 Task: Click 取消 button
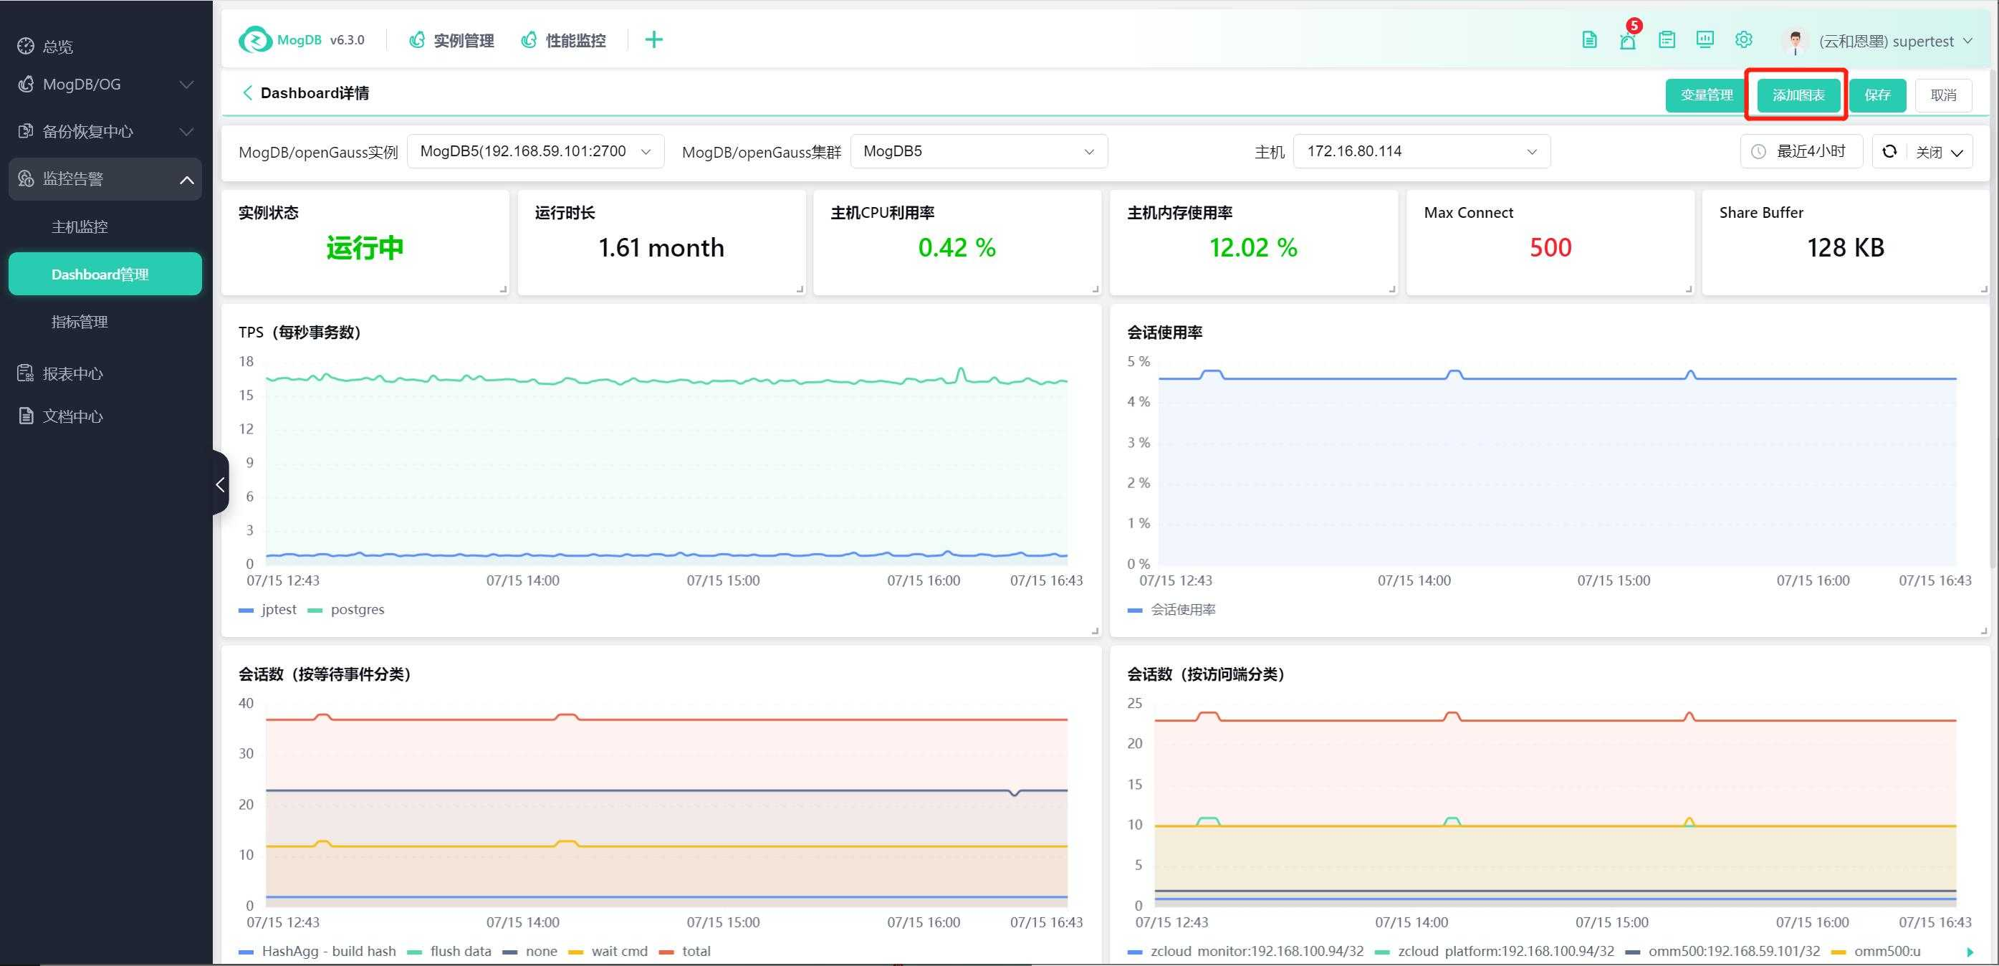click(x=1943, y=95)
